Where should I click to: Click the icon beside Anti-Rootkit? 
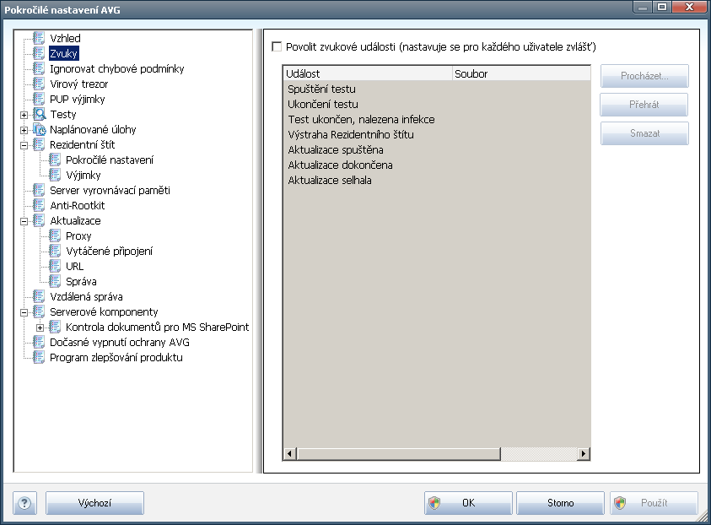pyautogui.click(x=40, y=206)
